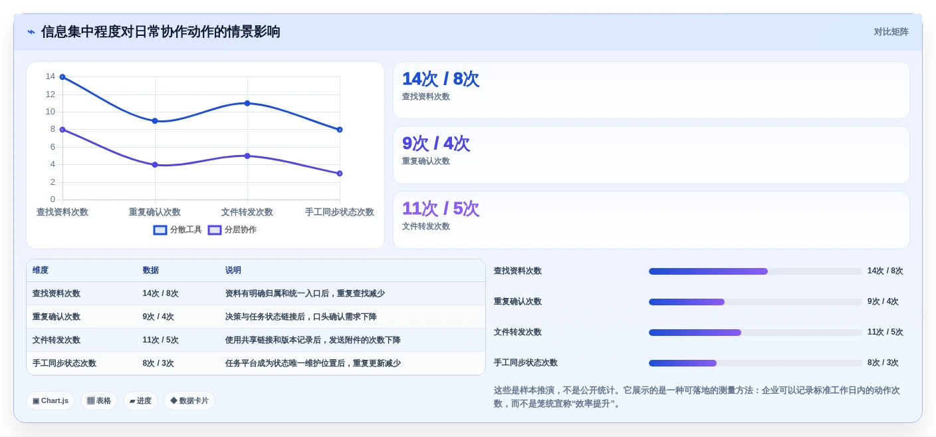936x437 pixels.
Task: Click the 数据 table column header
Action: [x=151, y=270]
